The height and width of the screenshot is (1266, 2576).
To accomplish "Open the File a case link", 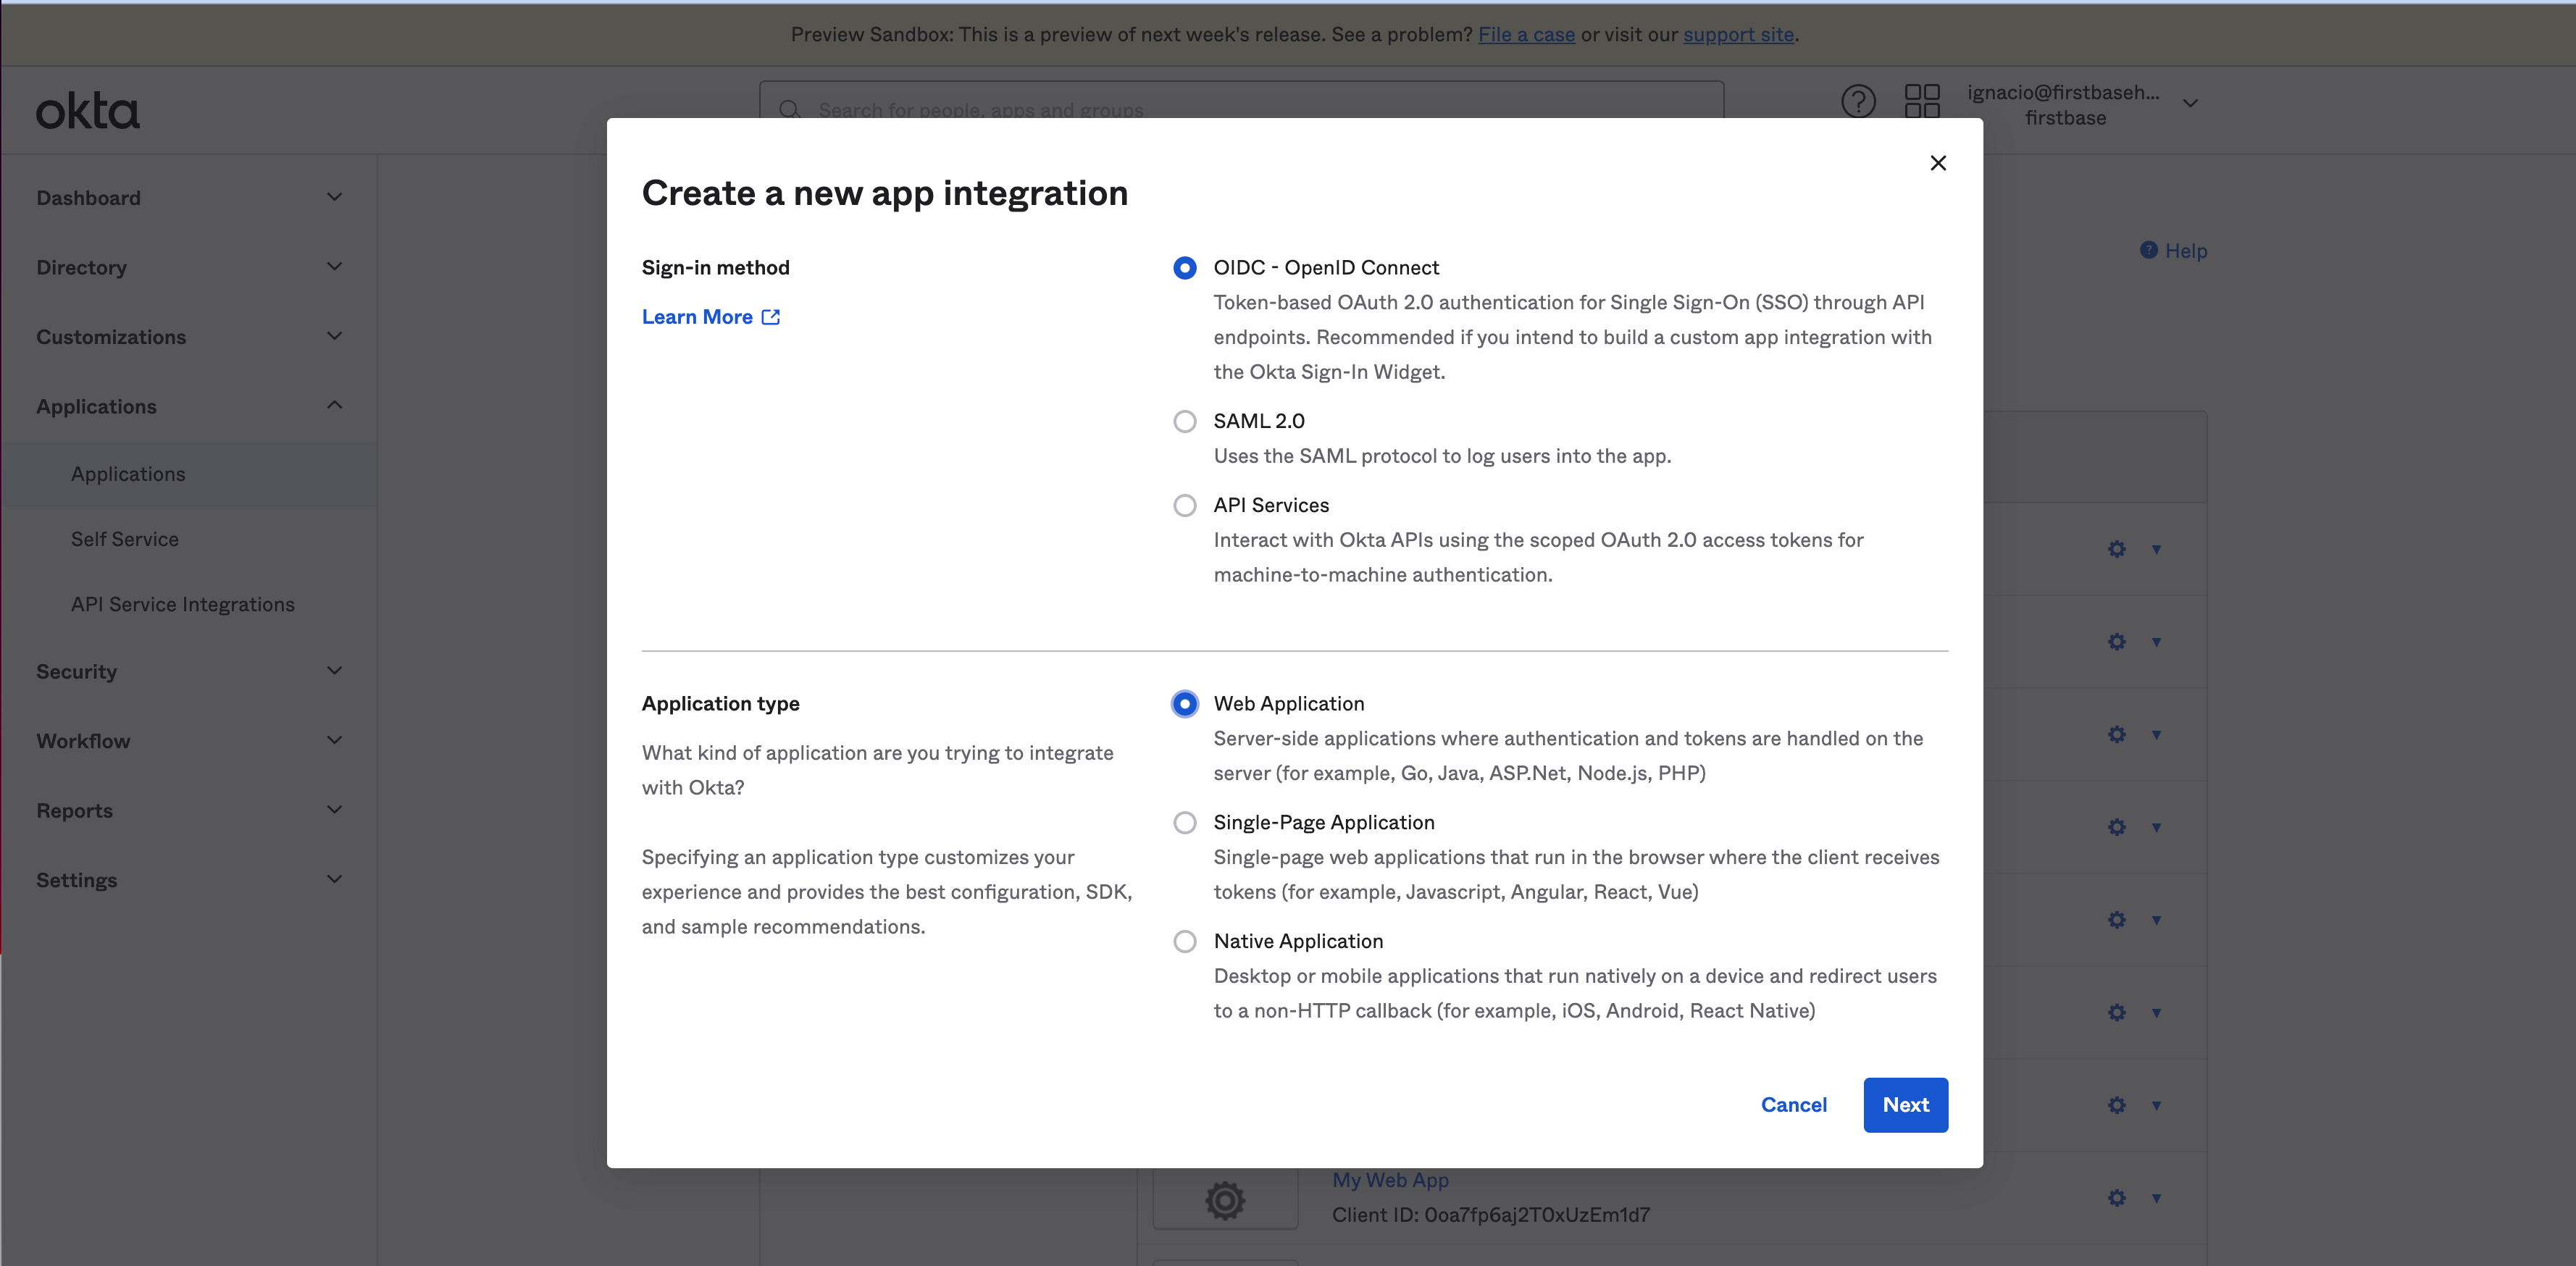I will tap(1526, 34).
